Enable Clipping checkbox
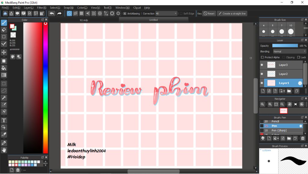Viewport: 308px width, 174px height. pyautogui.click(x=284, y=57)
